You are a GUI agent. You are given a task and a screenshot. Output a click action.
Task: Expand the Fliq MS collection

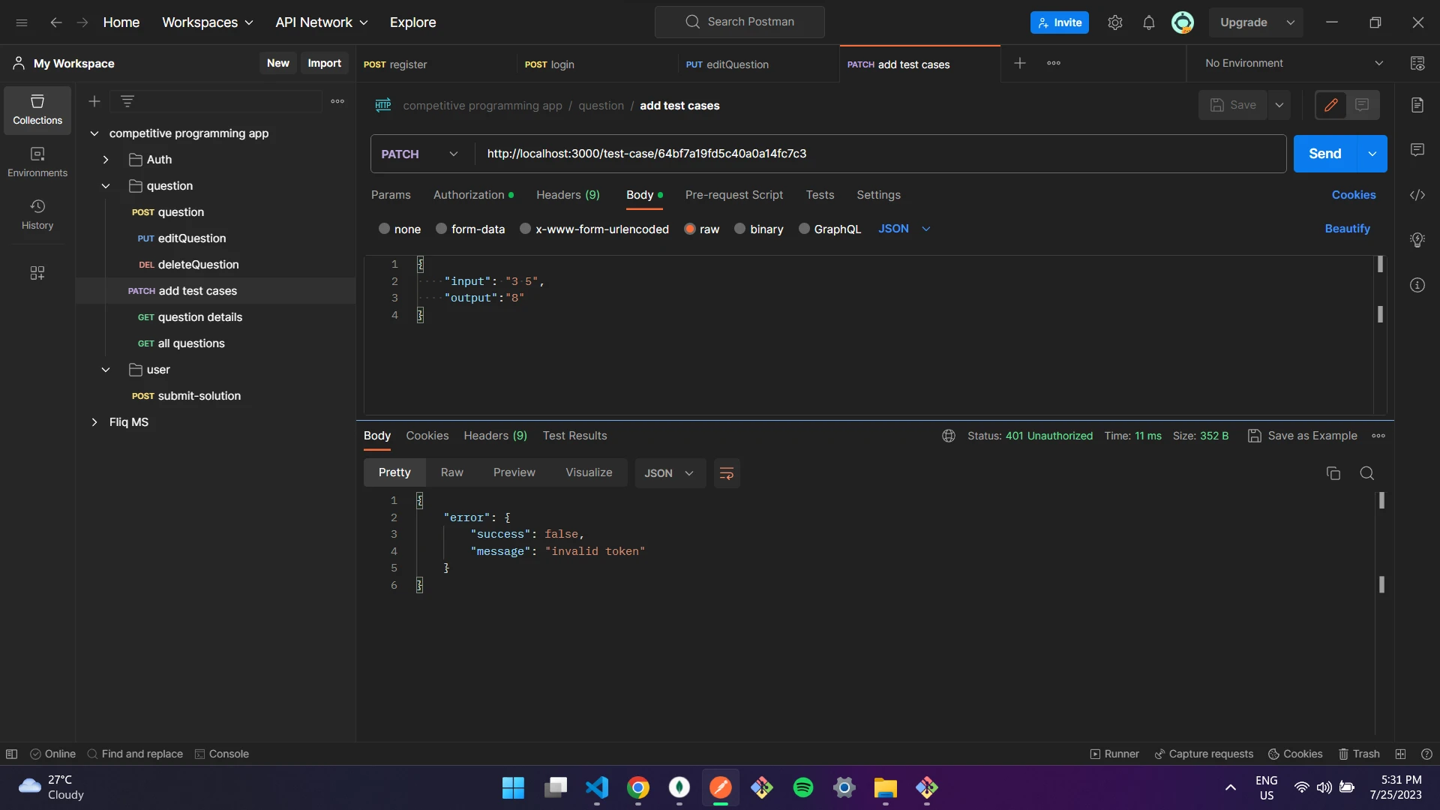(94, 422)
